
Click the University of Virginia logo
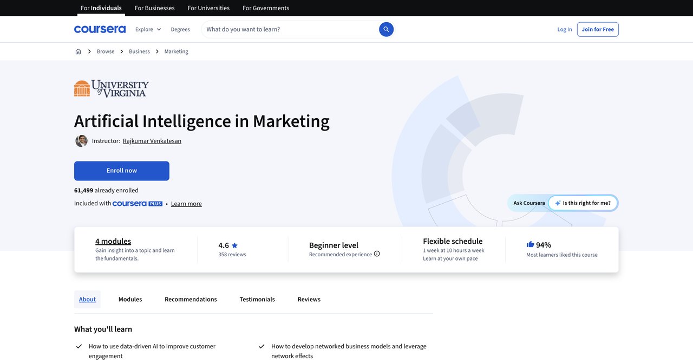112,88
